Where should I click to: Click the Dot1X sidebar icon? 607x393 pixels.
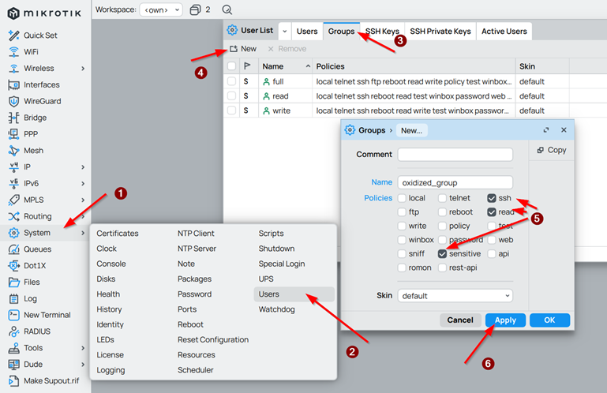click(14, 266)
